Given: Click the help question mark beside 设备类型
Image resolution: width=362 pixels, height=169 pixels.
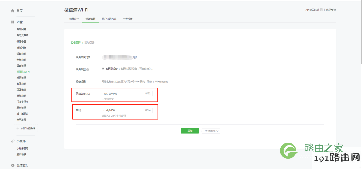Looking at the screenshot, I should coord(88,69).
